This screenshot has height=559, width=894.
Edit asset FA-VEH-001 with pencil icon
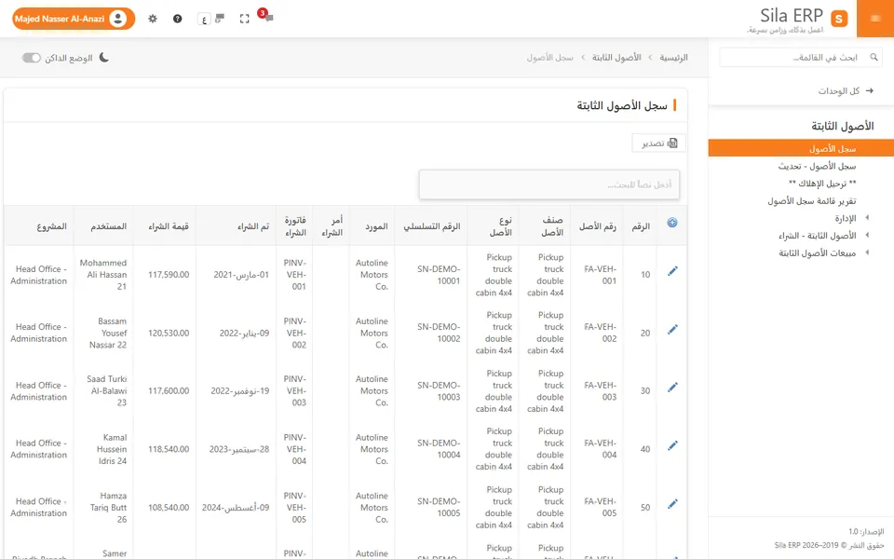[x=672, y=271]
